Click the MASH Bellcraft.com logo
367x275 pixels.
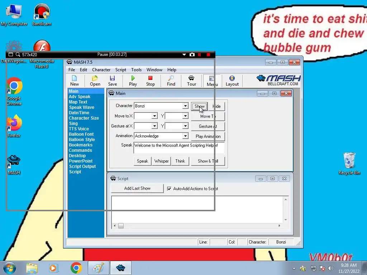[x=278, y=81]
